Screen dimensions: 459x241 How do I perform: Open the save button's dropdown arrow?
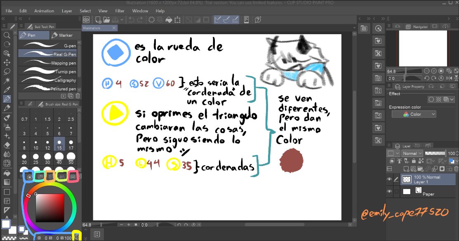122,19
